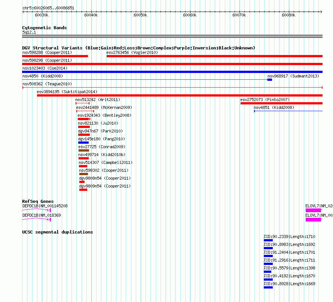Click the Cytogenetic Bands track title
The image size is (333, 302).
[x=45, y=28]
